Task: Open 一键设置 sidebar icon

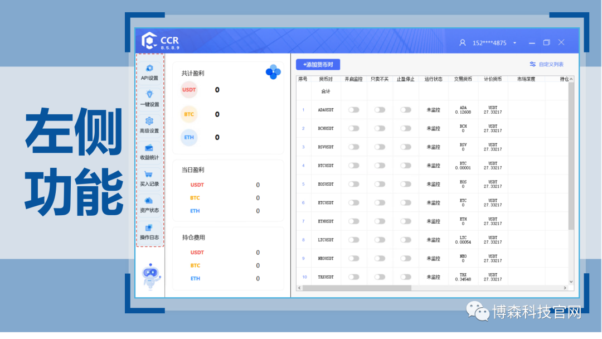Action: (149, 98)
